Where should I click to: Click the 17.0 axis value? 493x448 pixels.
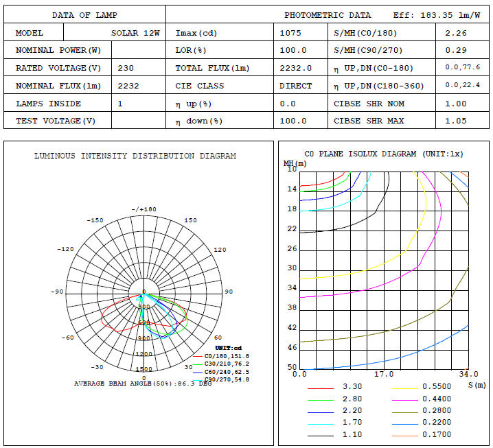[384, 374]
